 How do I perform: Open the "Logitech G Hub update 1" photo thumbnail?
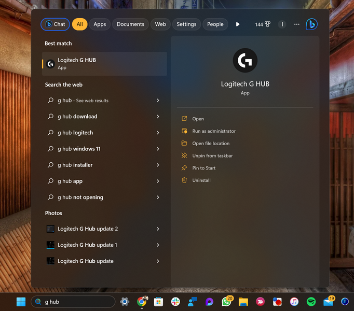[x=50, y=245]
